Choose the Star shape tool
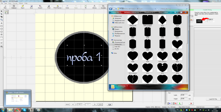This screenshot has width=221, height=112. (x=2, y=35)
